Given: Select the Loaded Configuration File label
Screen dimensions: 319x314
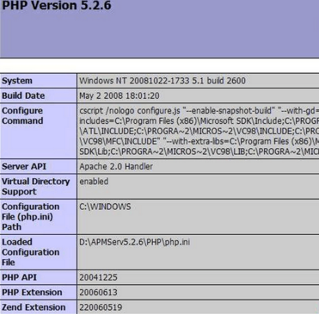Looking at the screenshot, I should click(x=31, y=252).
